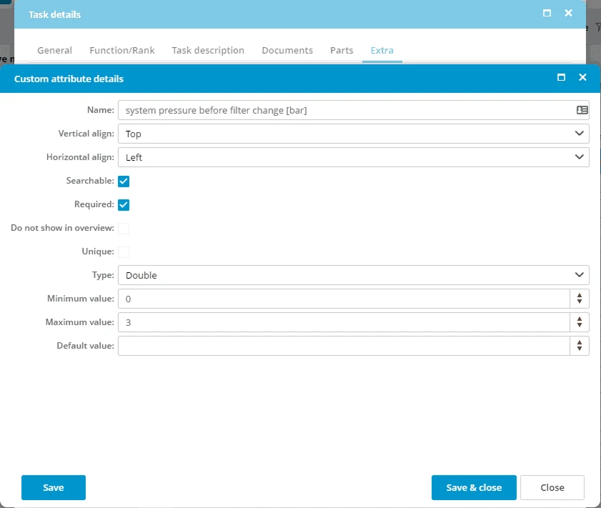Open the Type dropdown set to Double
Image resolution: width=601 pixels, height=508 pixels.
point(353,275)
